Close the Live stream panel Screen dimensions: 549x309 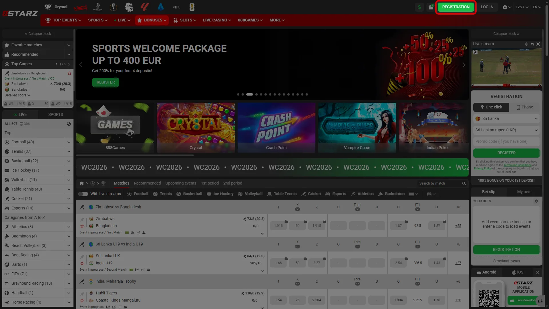pos(538,44)
